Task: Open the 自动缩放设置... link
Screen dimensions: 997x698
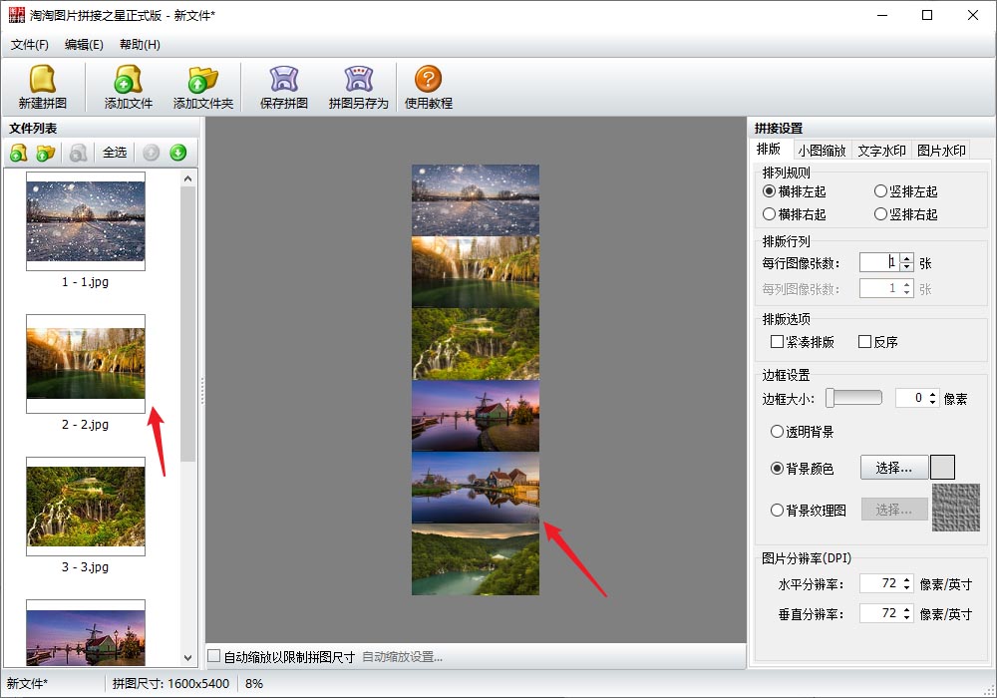Action: coord(403,657)
